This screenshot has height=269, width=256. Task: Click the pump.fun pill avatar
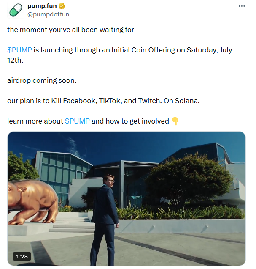[16, 10]
